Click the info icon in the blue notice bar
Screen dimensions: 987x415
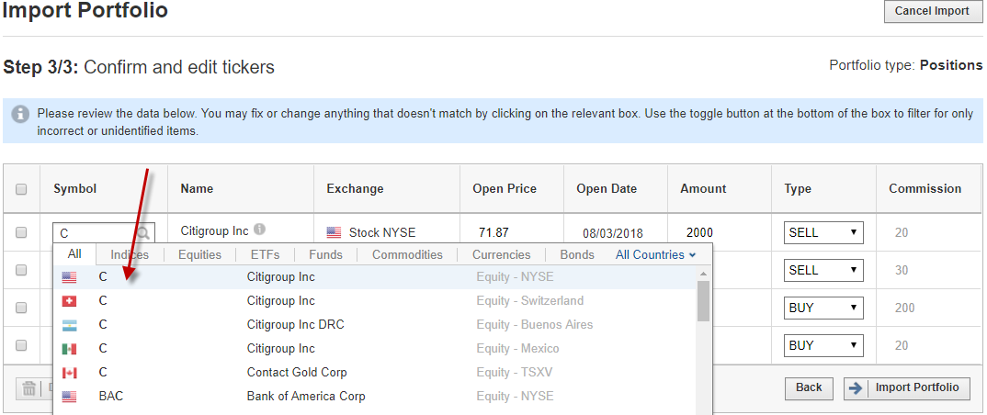(x=21, y=114)
